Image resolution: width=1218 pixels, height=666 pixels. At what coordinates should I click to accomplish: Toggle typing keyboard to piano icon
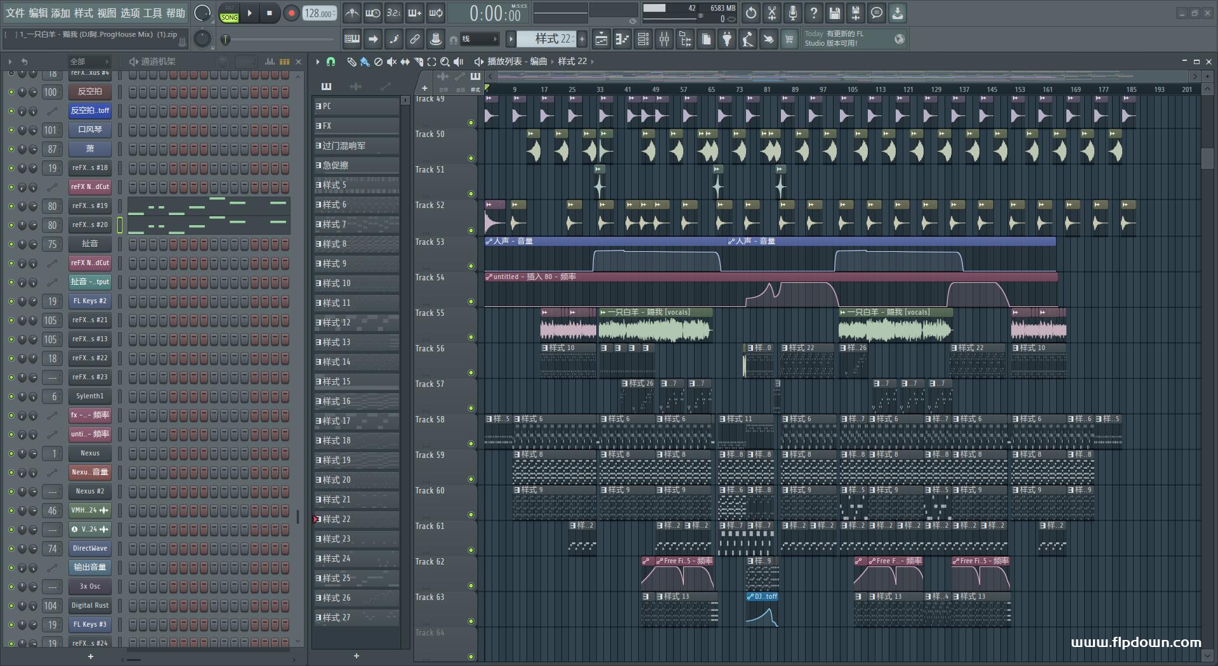[x=352, y=39]
